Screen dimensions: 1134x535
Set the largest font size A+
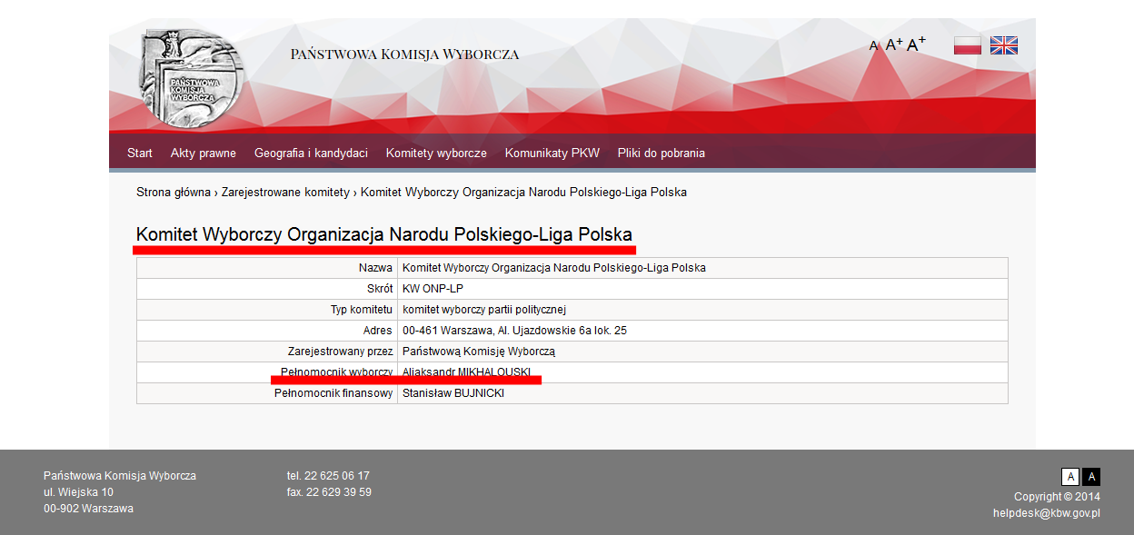pyautogui.click(x=916, y=43)
